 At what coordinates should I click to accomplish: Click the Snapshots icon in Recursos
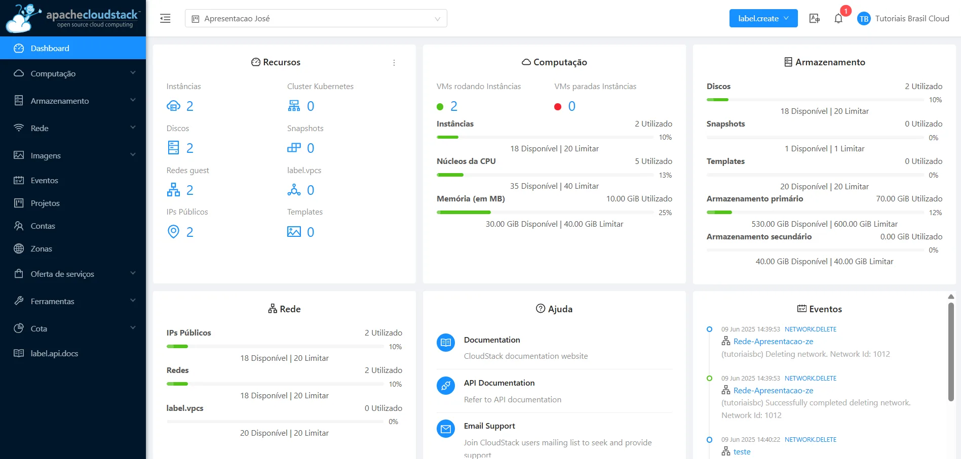(x=294, y=148)
